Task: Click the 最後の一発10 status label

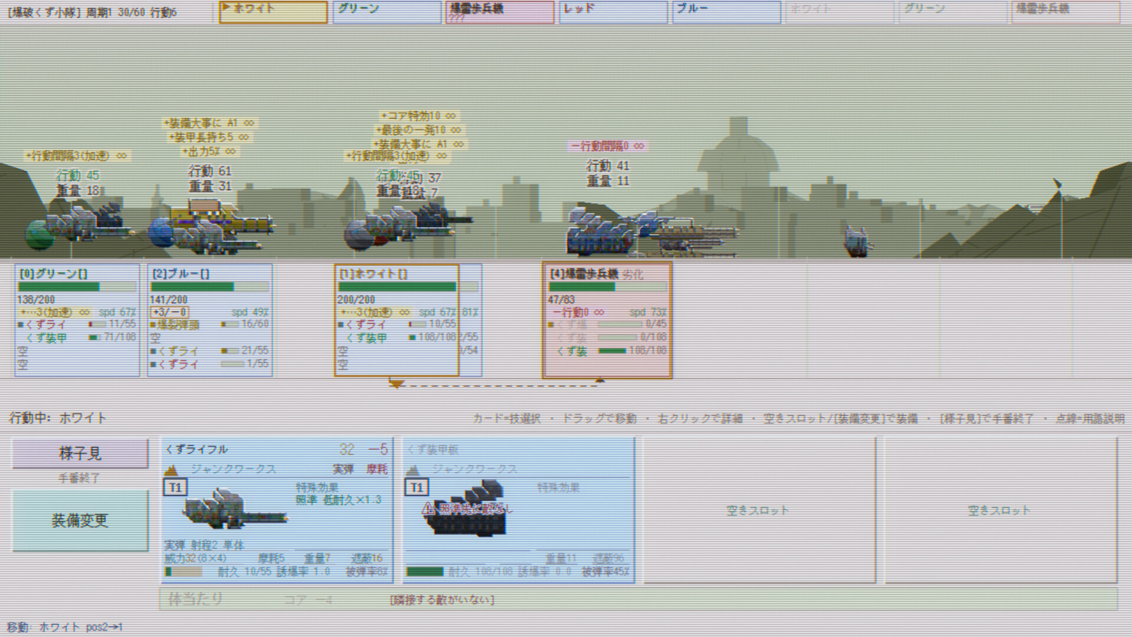Action: [x=419, y=130]
